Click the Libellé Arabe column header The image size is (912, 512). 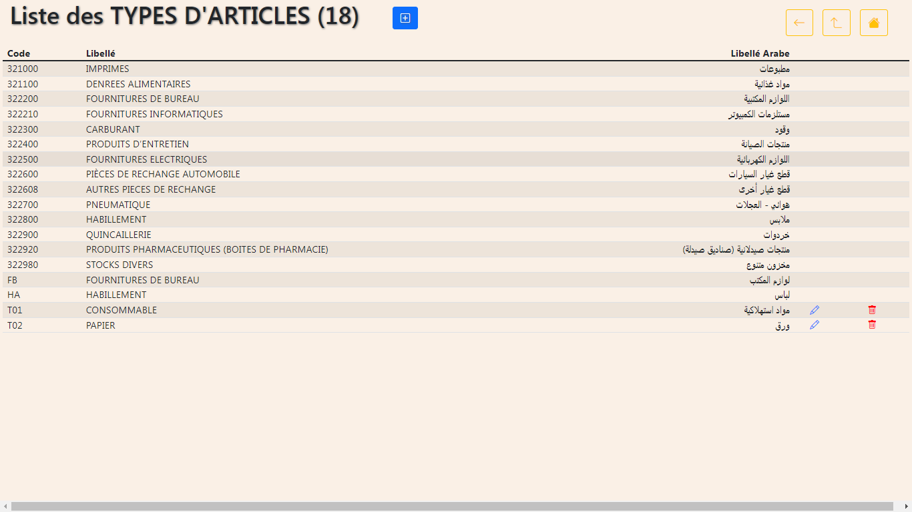point(760,54)
